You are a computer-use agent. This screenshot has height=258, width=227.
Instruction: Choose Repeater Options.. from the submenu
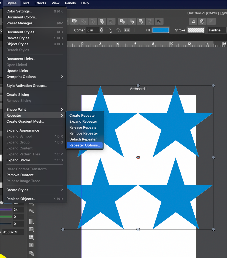84,145
